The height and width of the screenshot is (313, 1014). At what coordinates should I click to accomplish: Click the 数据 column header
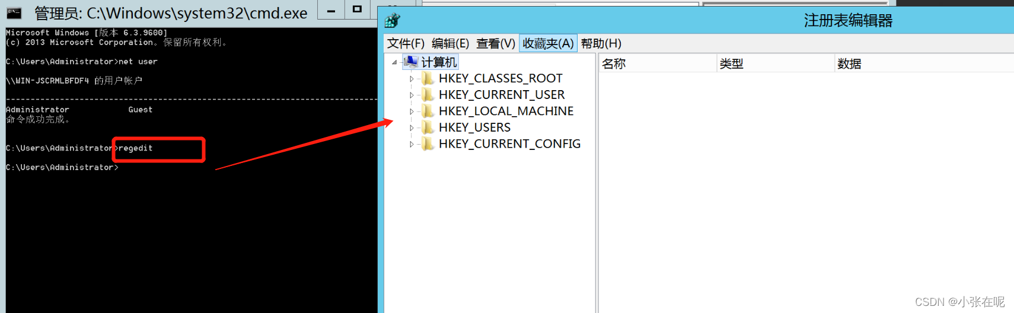924,63
